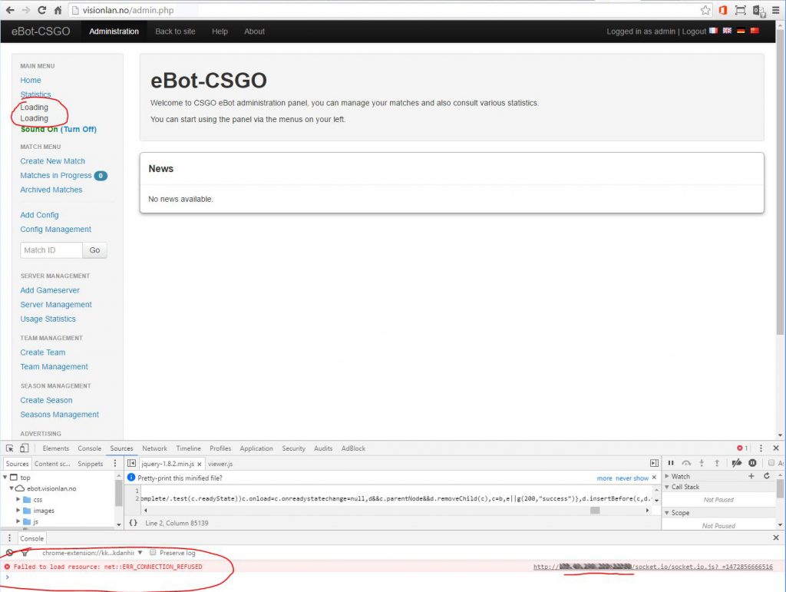Expand the css folder
The width and height of the screenshot is (786, 592).
click(18, 499)
